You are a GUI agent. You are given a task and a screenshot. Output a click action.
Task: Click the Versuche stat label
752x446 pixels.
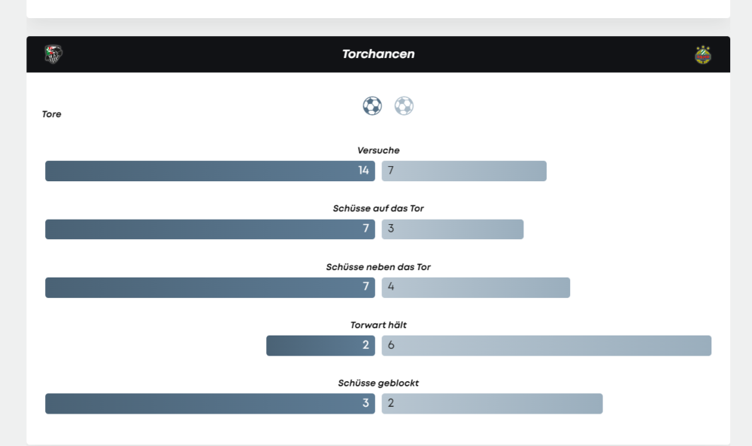click(378, 150)
